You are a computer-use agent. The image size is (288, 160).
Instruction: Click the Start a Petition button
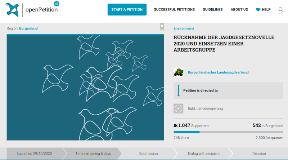point(127,10)
